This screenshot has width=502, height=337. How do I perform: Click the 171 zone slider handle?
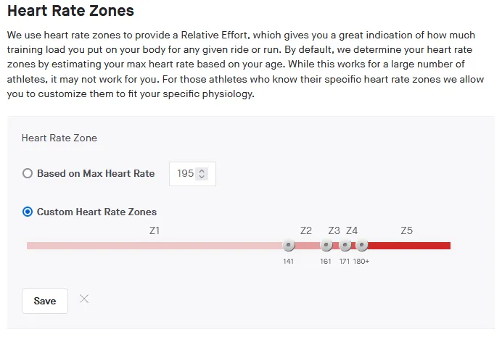pyautogui.click(x=345, y=246)
